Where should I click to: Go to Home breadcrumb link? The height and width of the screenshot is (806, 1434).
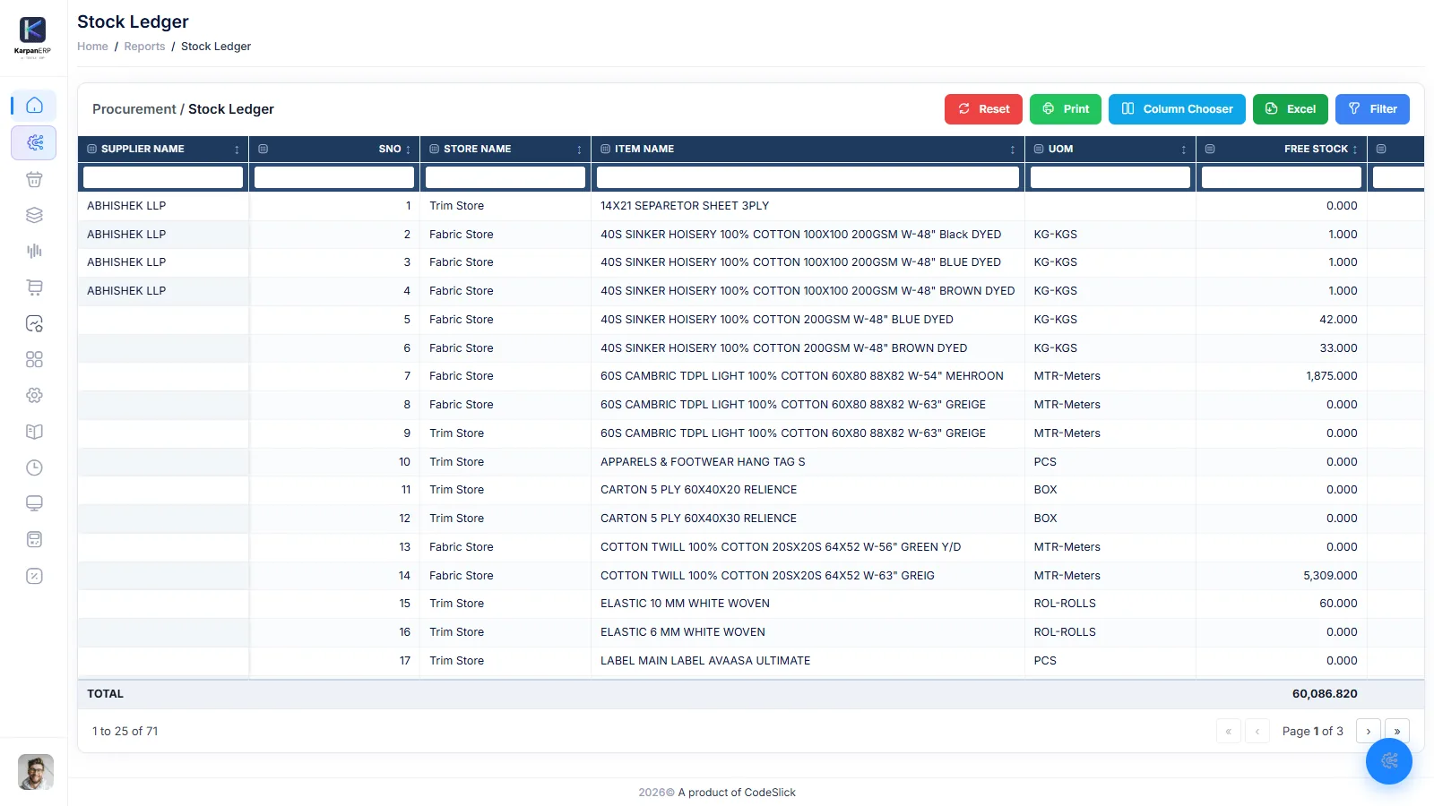click(x=92, y=47)
